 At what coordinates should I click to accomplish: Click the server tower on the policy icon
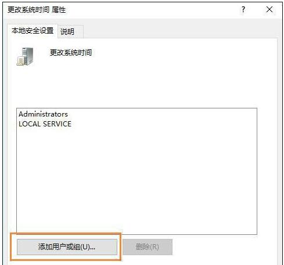coord(27,56)
